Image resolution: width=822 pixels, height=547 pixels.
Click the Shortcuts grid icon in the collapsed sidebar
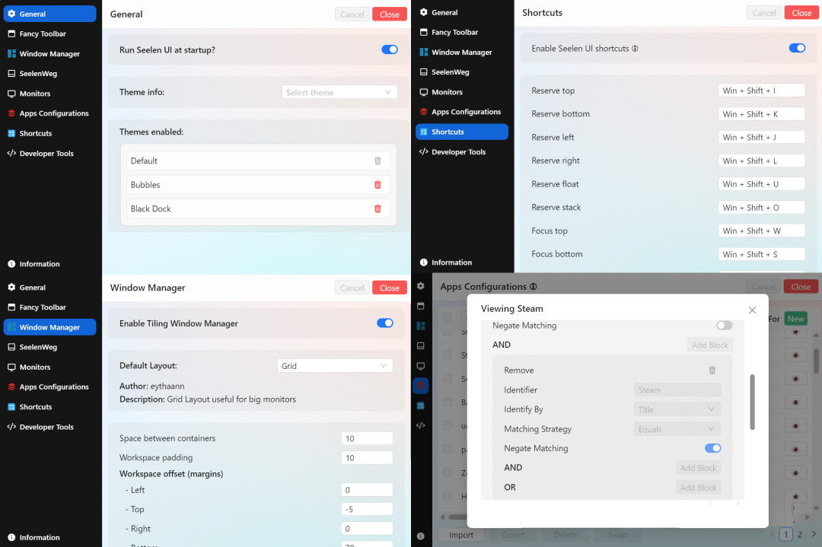click(420, 405)
